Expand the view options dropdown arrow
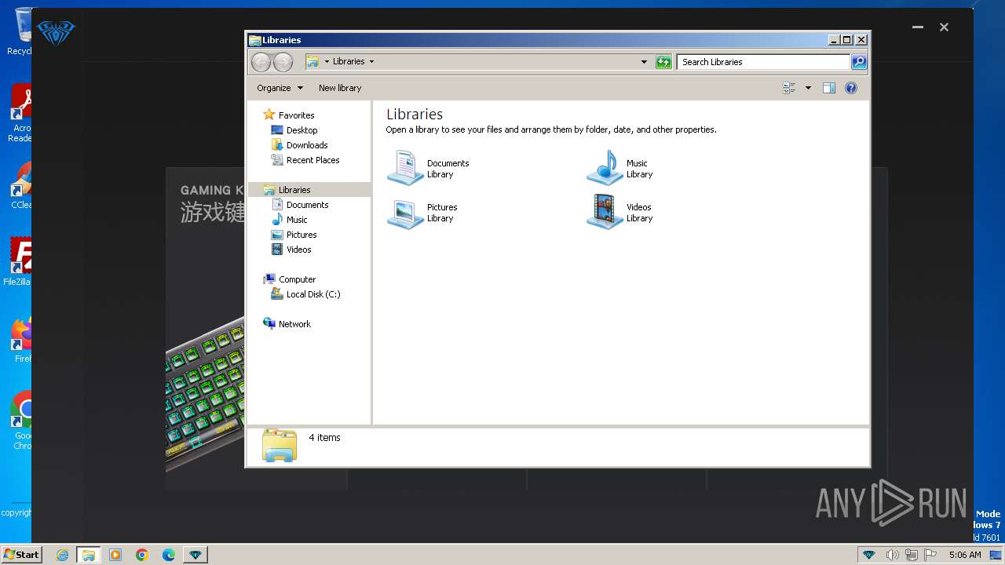The width and height of the screenshot is (1005, 565). click(808, 88)
